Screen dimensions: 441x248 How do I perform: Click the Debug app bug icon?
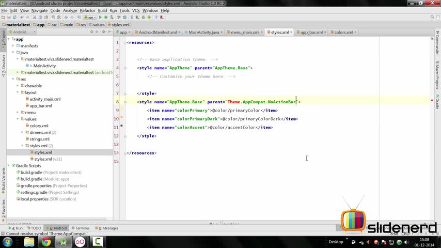tap(106, 17)
